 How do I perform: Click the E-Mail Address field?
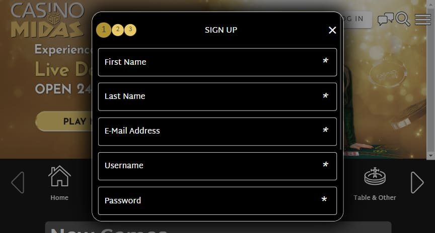coord(217,132)
